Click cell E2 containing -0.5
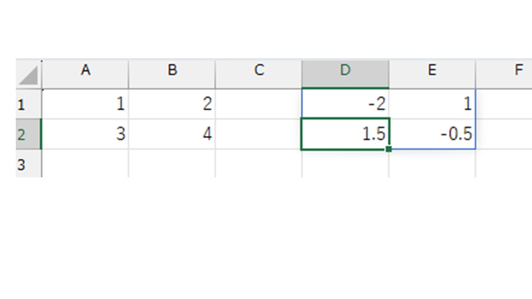The image size is (532, 299). (x=432, y=134)
